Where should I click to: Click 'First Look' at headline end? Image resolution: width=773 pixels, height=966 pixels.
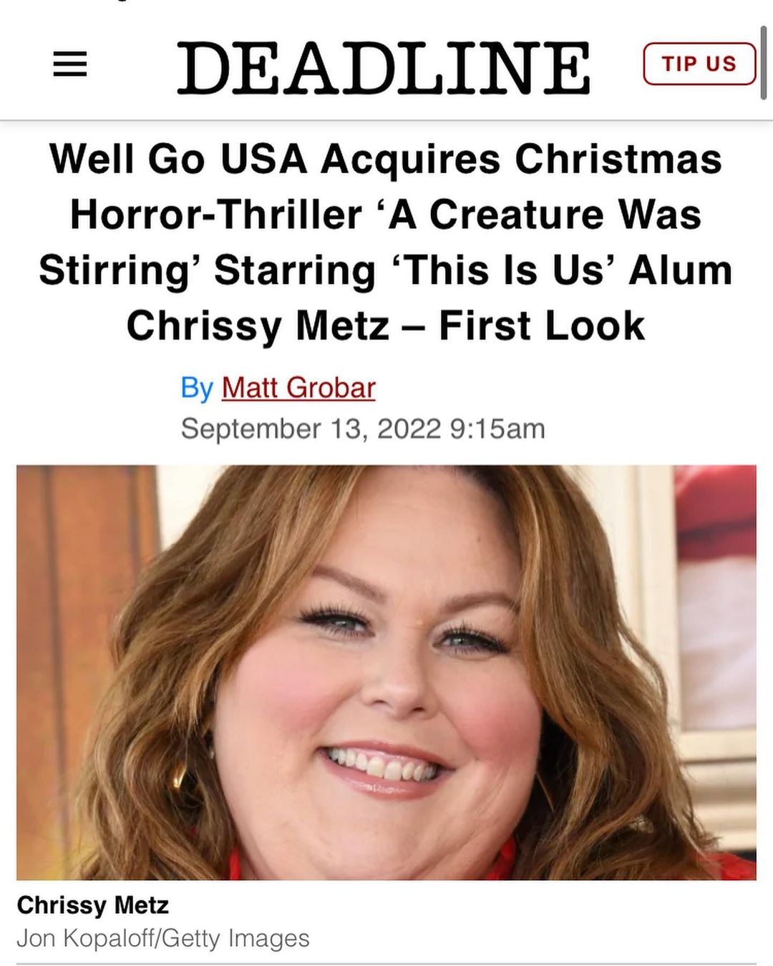tap(542, 326)
